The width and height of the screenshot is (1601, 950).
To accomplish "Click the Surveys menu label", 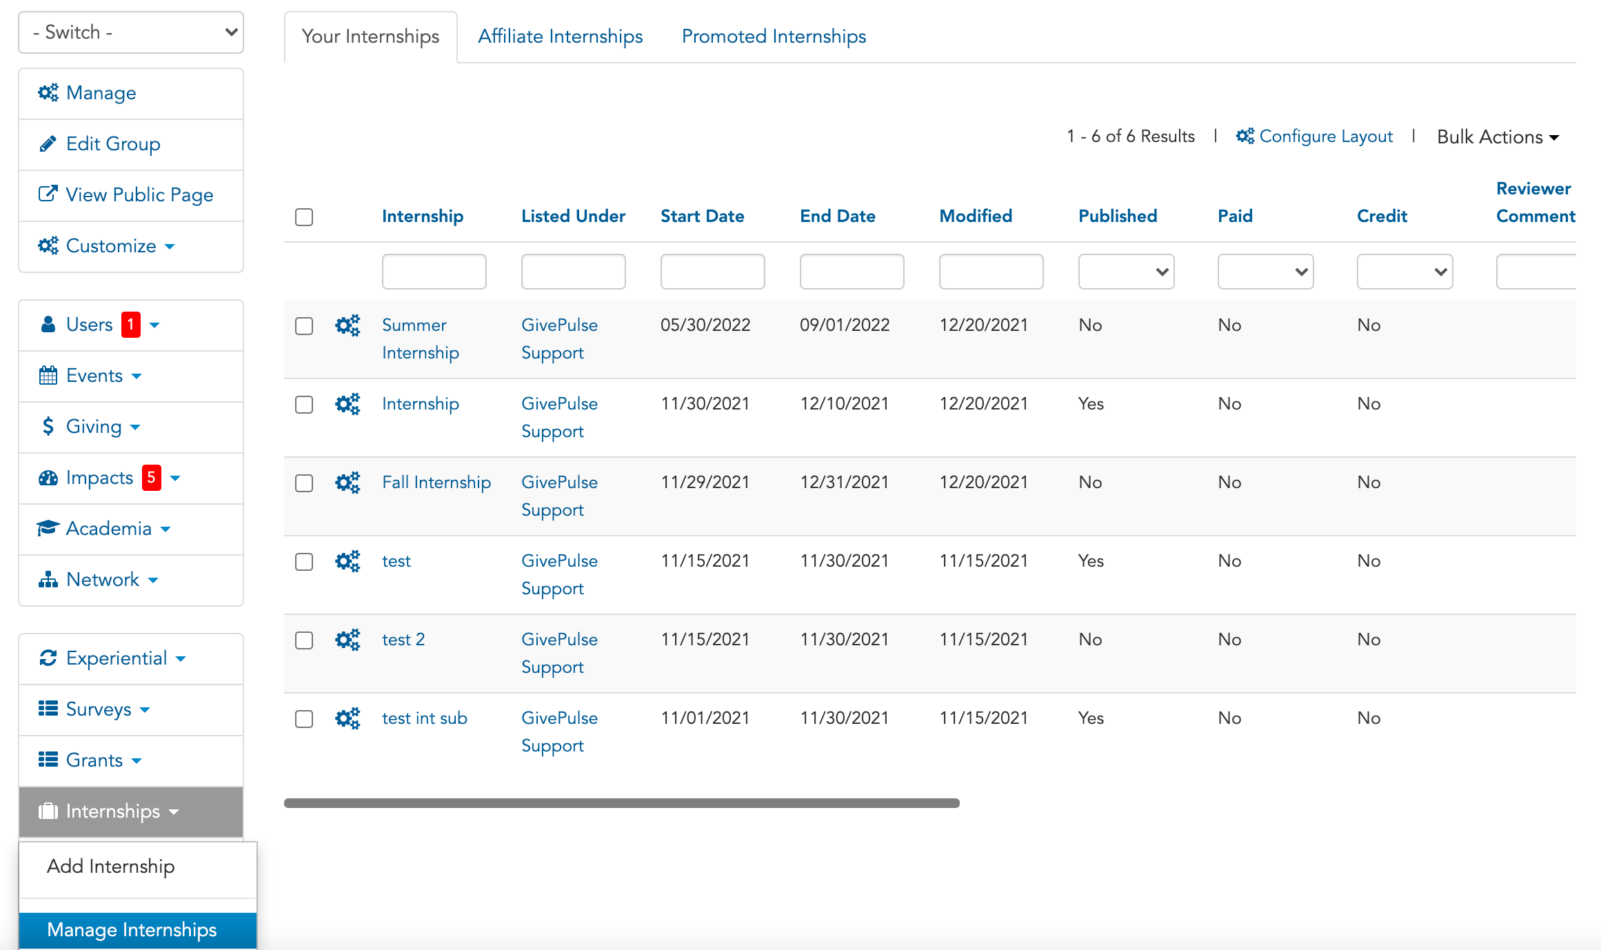I will tap(99, 709).
